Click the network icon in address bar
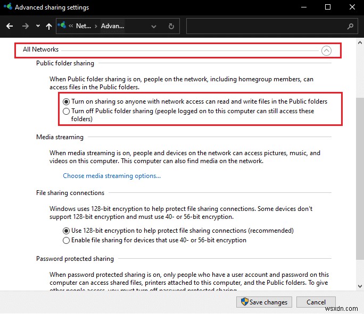The width and height of the screenshot is (364, 314). [x=62, y=25]
